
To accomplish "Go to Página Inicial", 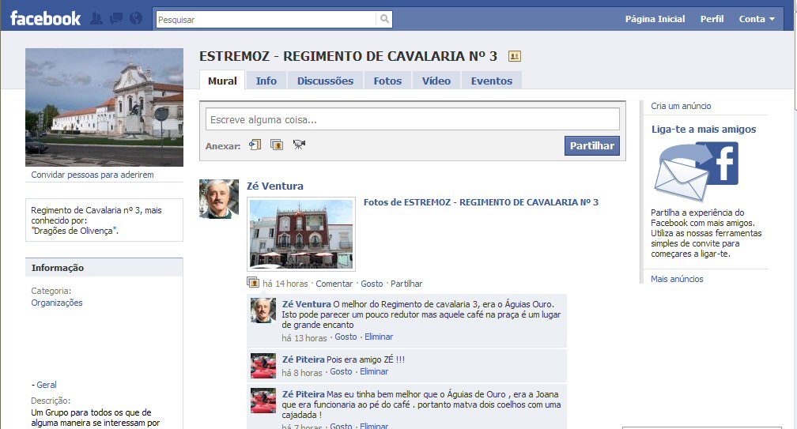I will click(655, 19).
